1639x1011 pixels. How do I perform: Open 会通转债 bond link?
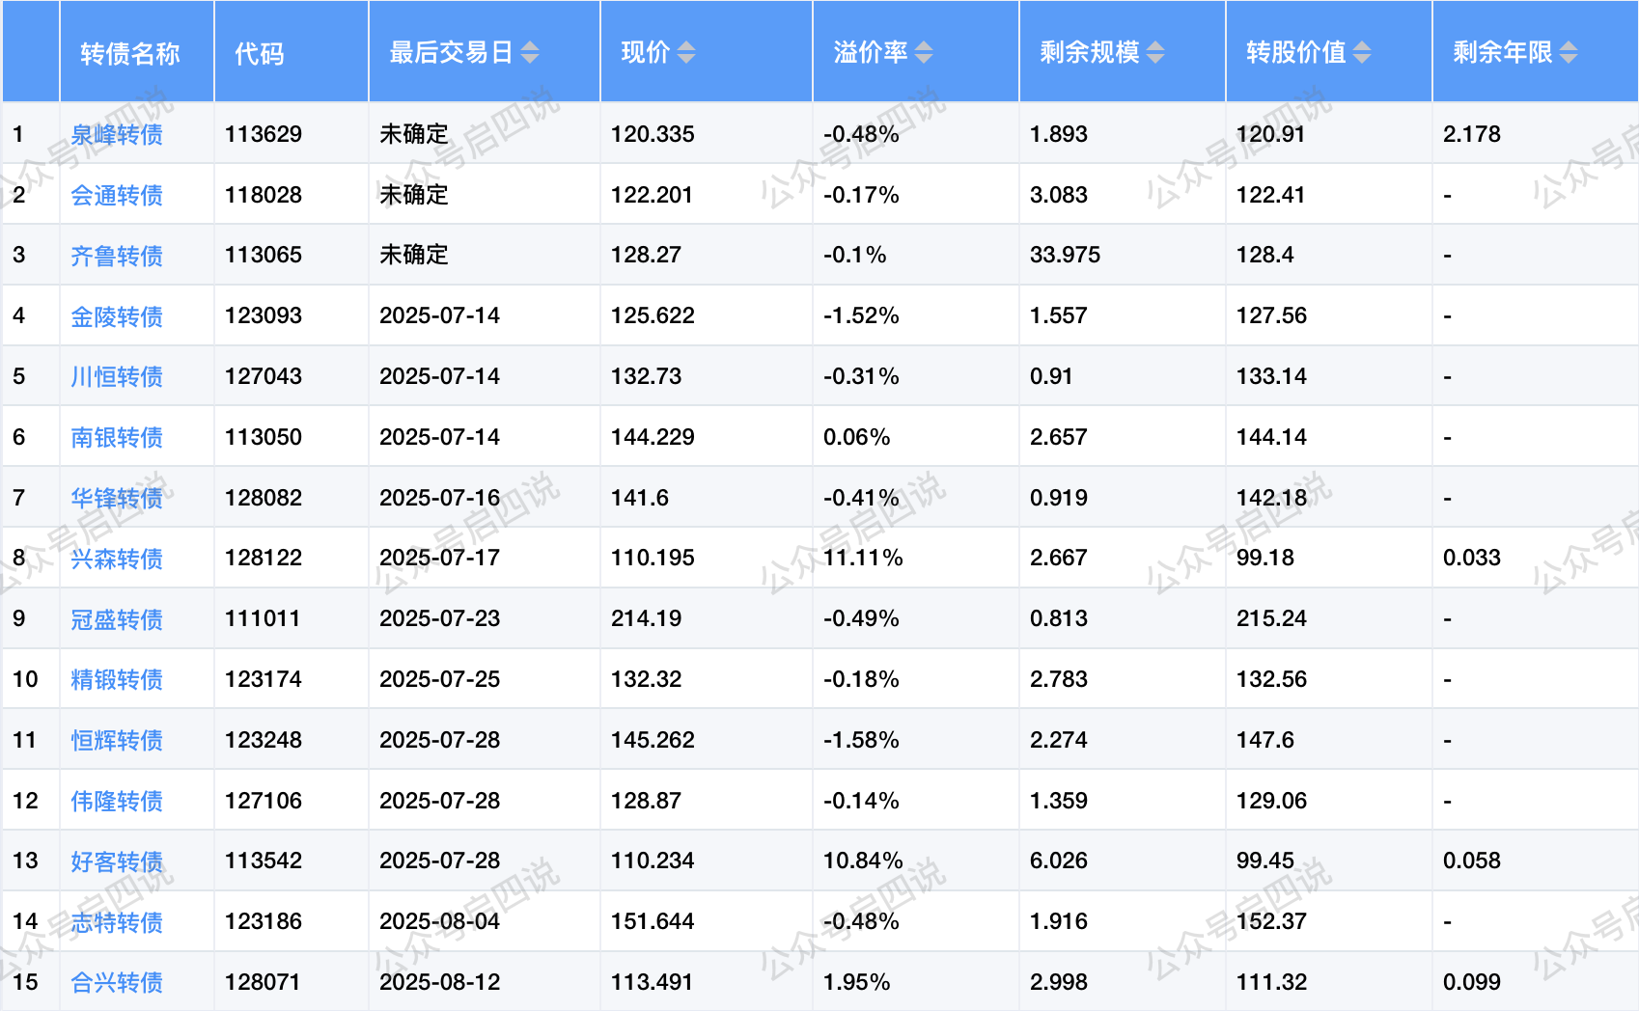(117, 196)
